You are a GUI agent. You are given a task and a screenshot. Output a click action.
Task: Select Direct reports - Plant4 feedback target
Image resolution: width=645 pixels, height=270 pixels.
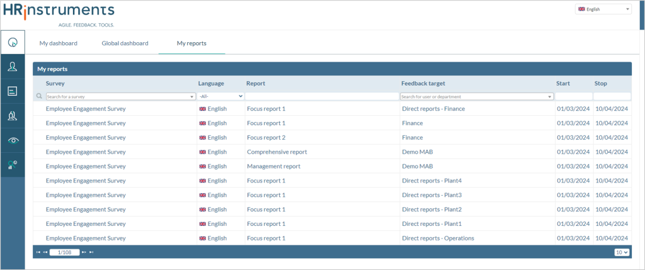(x=432, y=181)
